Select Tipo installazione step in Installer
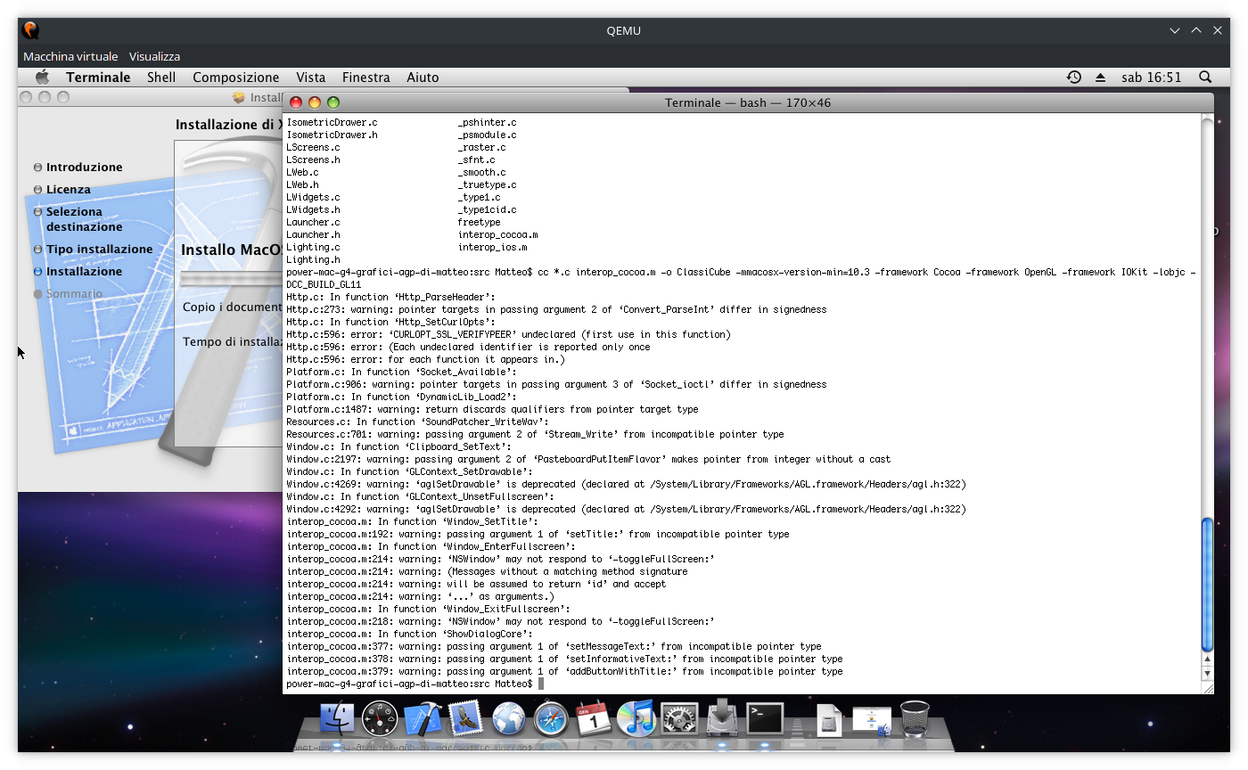The image size is (1248, 770). (x=100, y=249)
